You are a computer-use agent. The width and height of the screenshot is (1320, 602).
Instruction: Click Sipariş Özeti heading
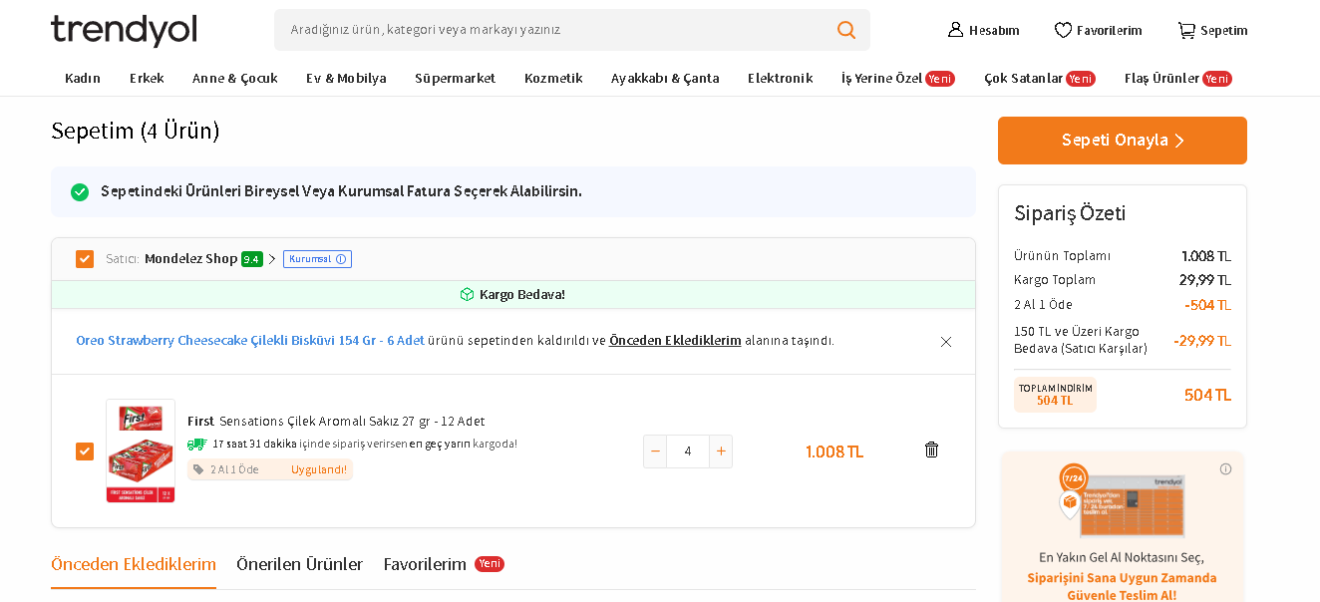[x=1070, y=213]
